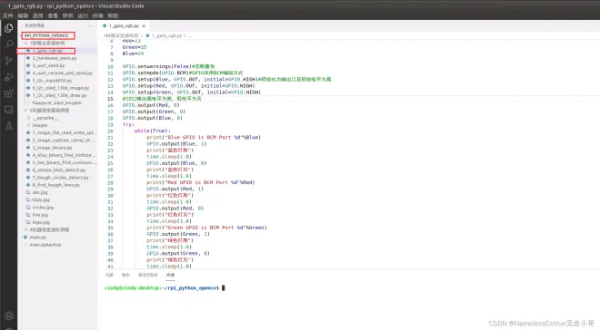Open 8_find_hough_lines.py file

point(55,185)
